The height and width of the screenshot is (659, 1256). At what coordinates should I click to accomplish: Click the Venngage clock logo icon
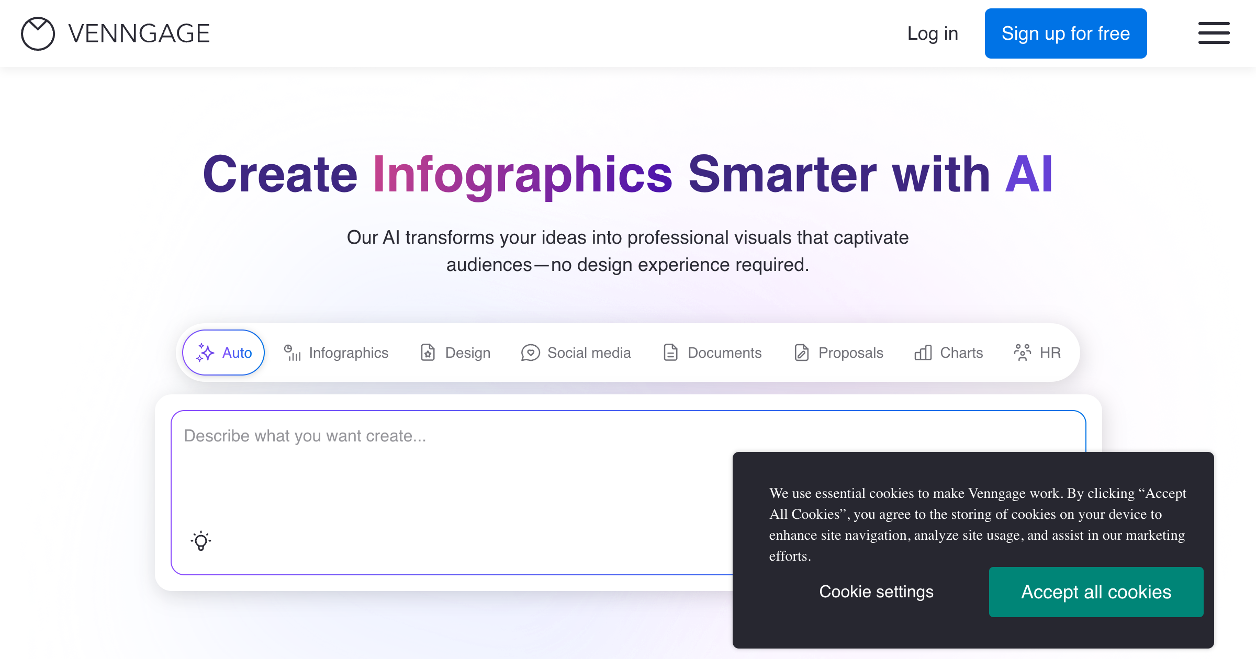click(38, 33)
